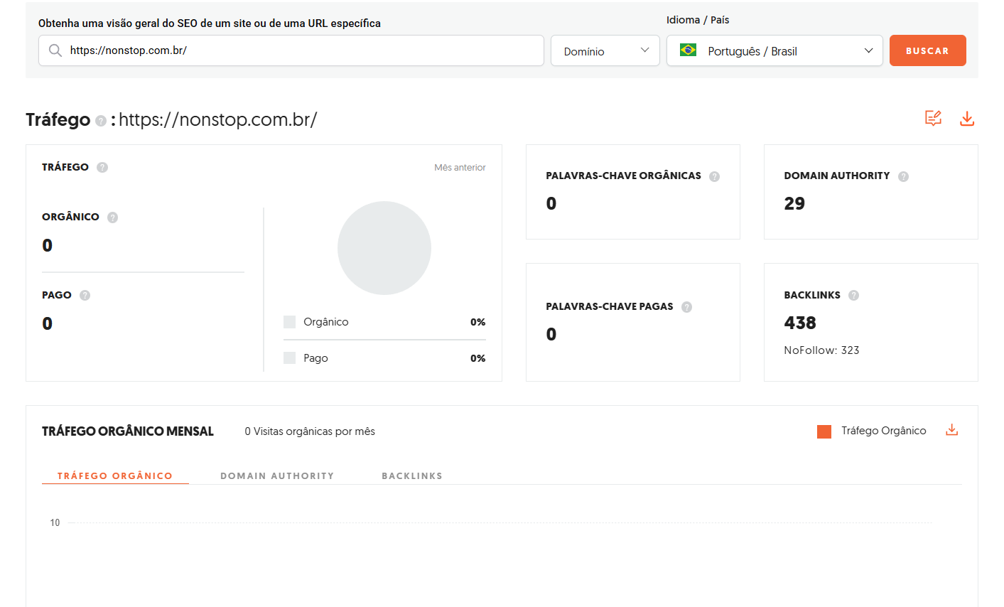
Task: Click help icon beside Pago traffic label
Action: click(x=85, y=296)
